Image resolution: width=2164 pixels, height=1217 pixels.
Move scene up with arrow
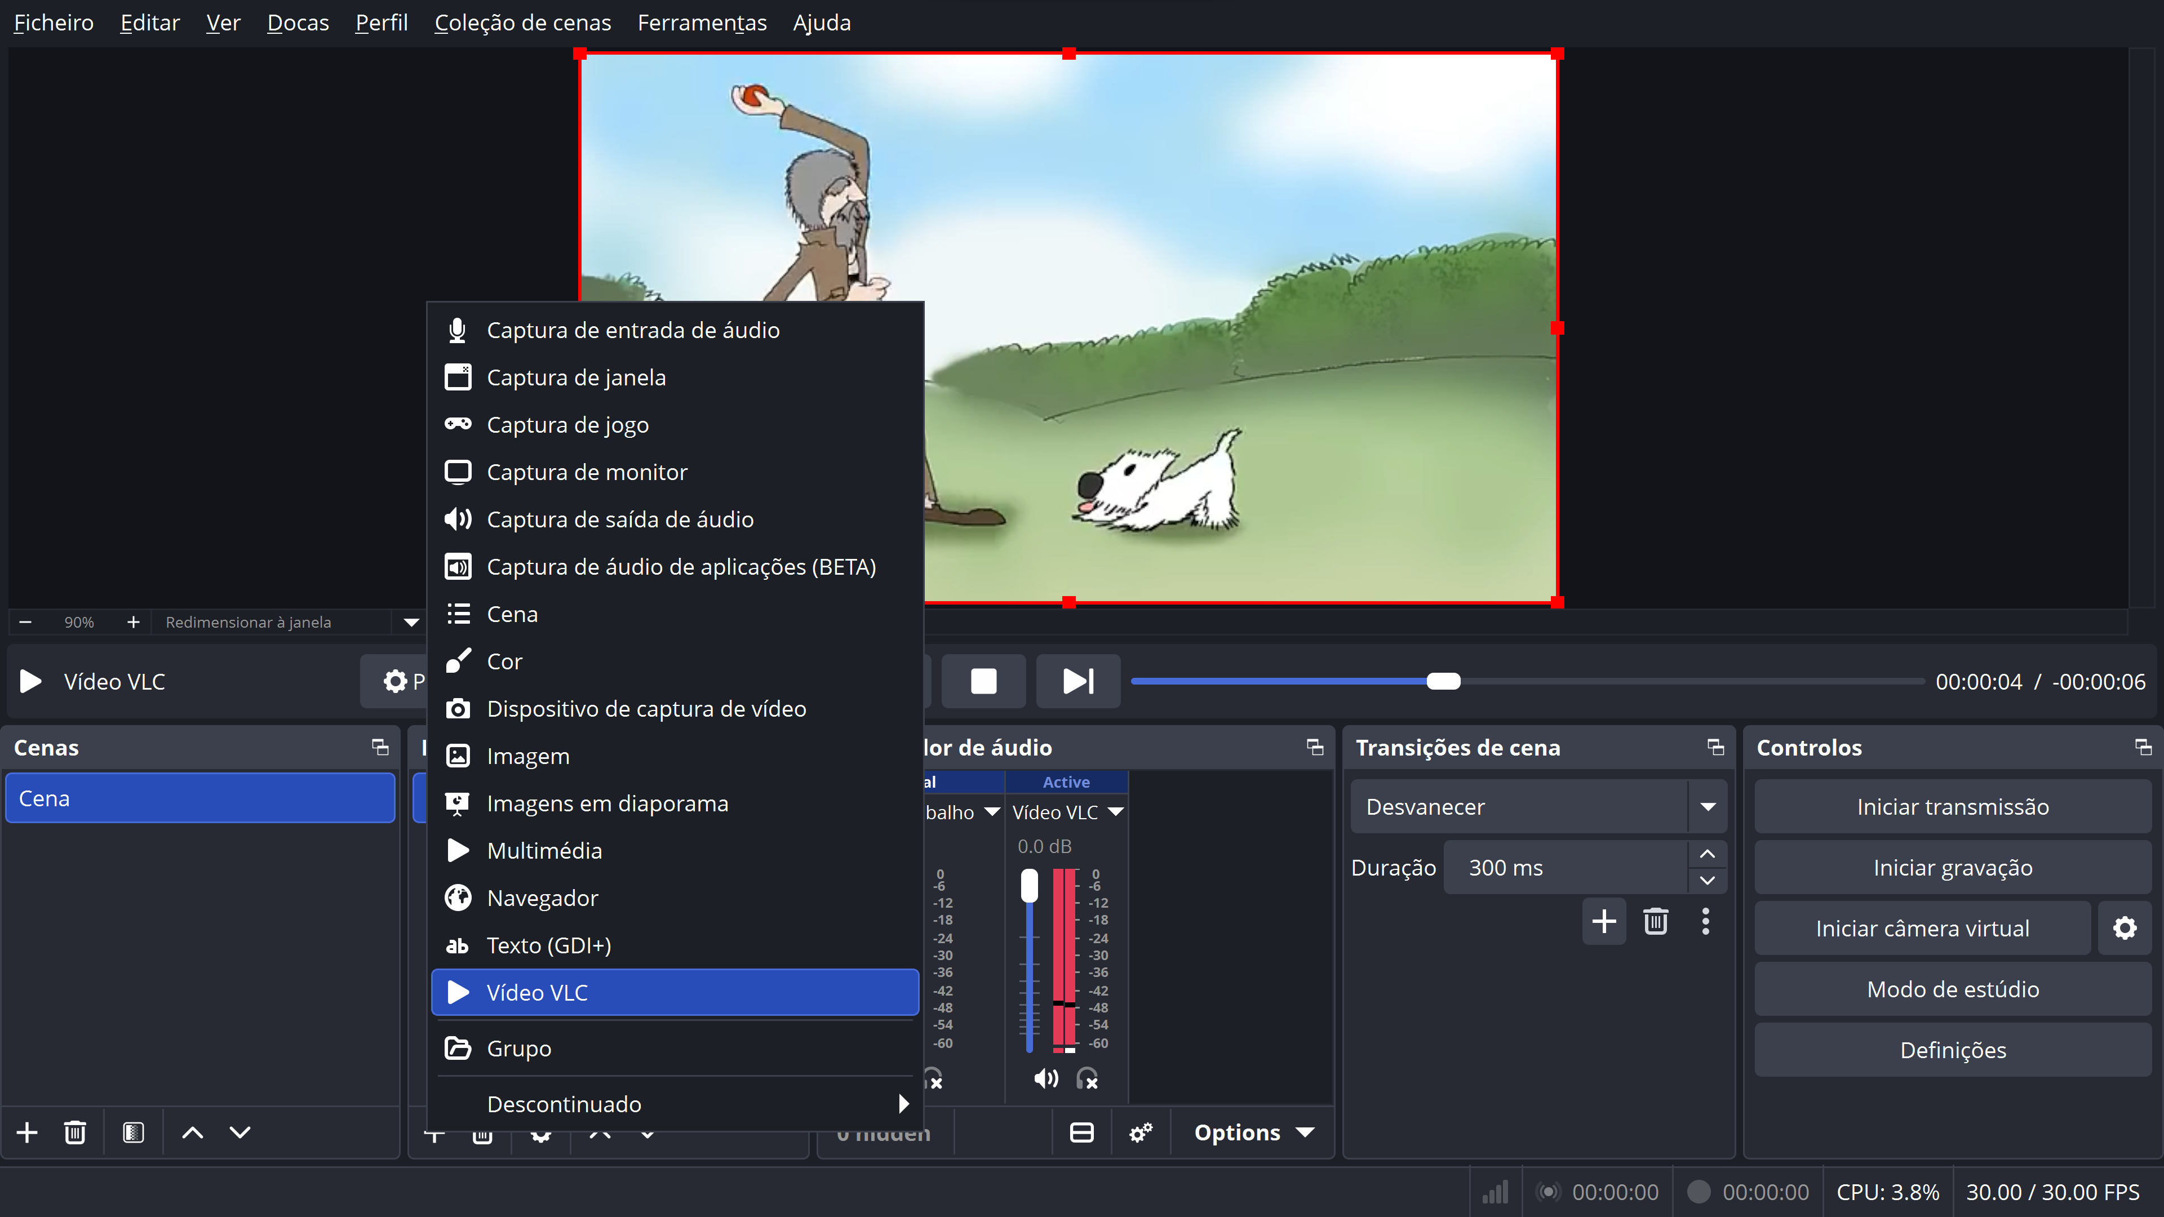point(192,1133)
